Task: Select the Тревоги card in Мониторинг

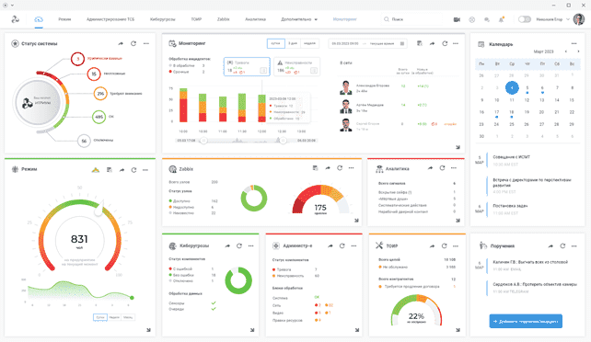Action: coord(247,66)
